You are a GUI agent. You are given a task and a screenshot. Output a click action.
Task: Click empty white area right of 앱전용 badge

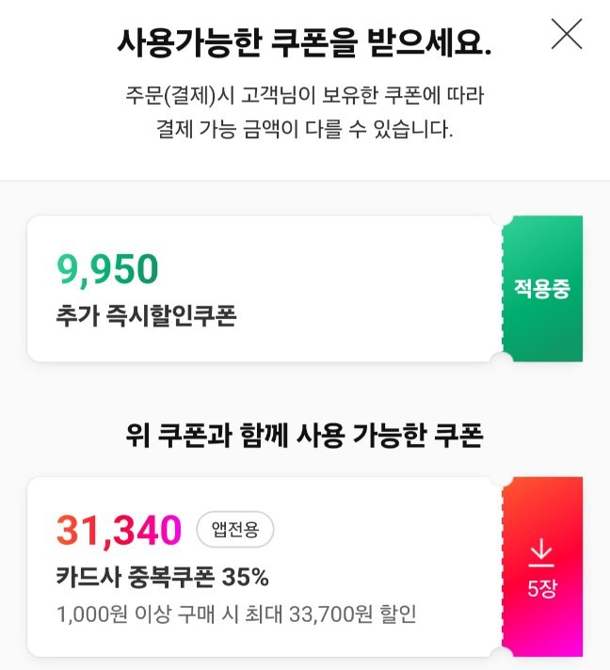[x=377, y=531]
